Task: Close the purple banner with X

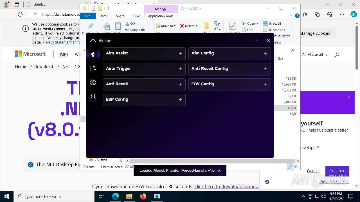Action: click(349, 97)
